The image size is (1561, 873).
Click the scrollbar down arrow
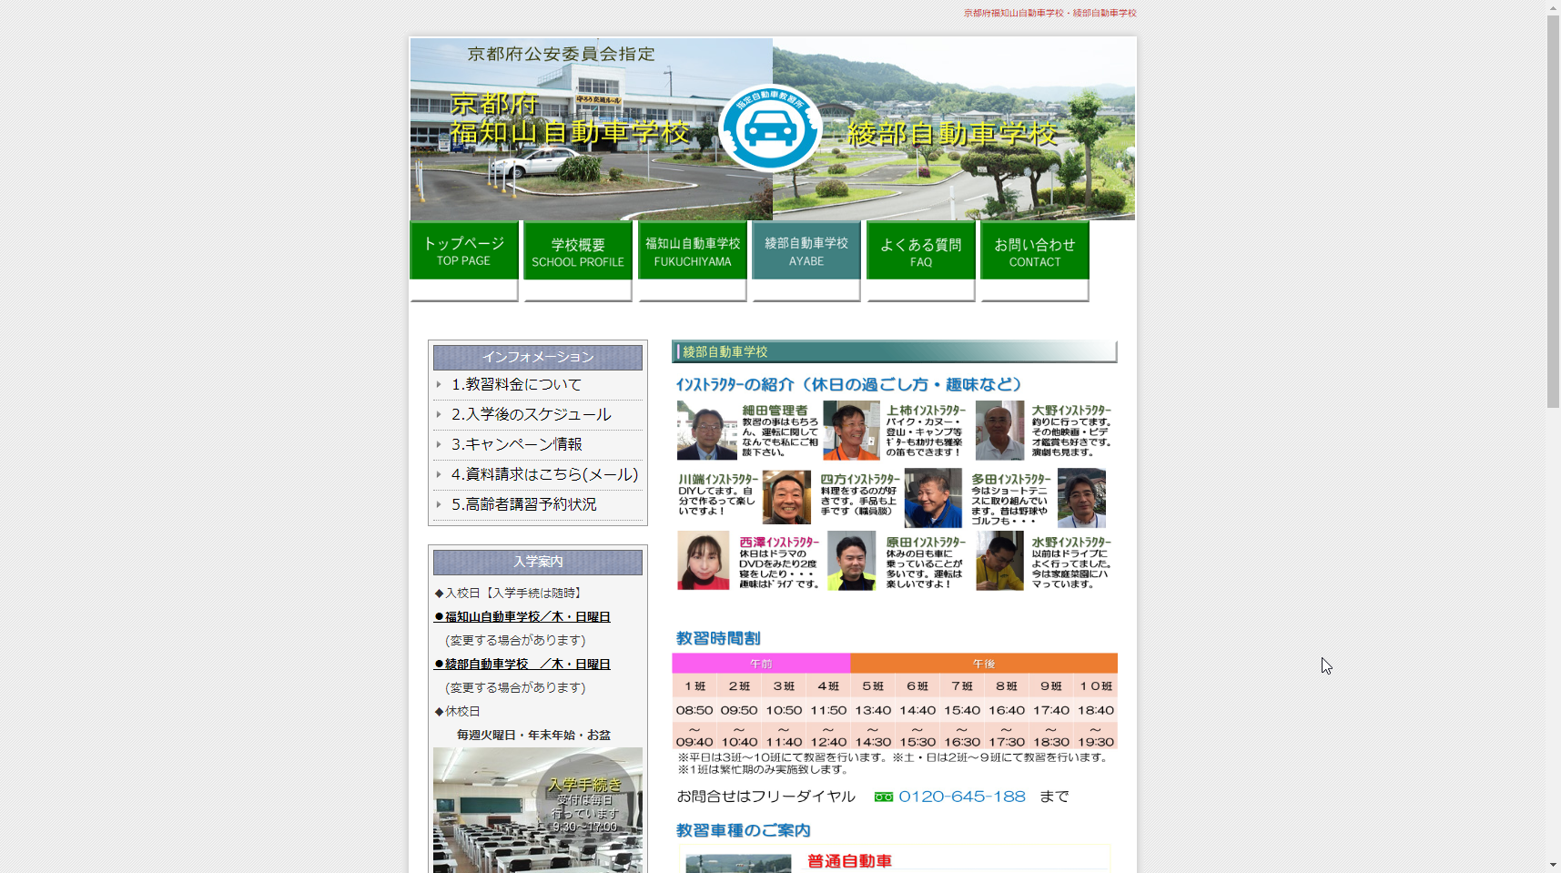1554,865
